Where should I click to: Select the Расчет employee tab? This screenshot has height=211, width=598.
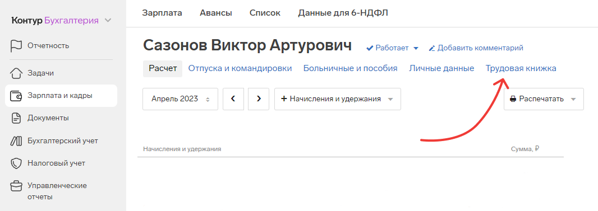point(163,68)
